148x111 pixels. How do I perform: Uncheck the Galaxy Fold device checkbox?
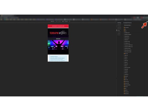click(124, 94)
